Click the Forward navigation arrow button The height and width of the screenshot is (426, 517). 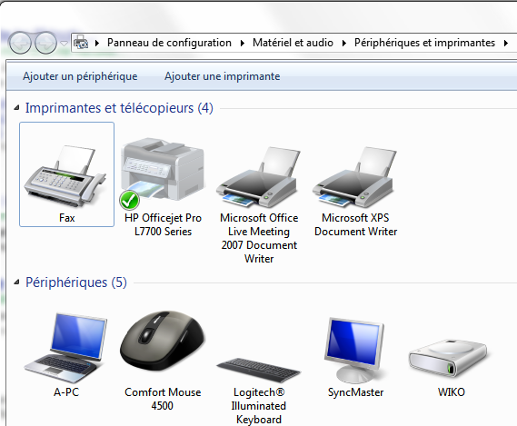45,43
